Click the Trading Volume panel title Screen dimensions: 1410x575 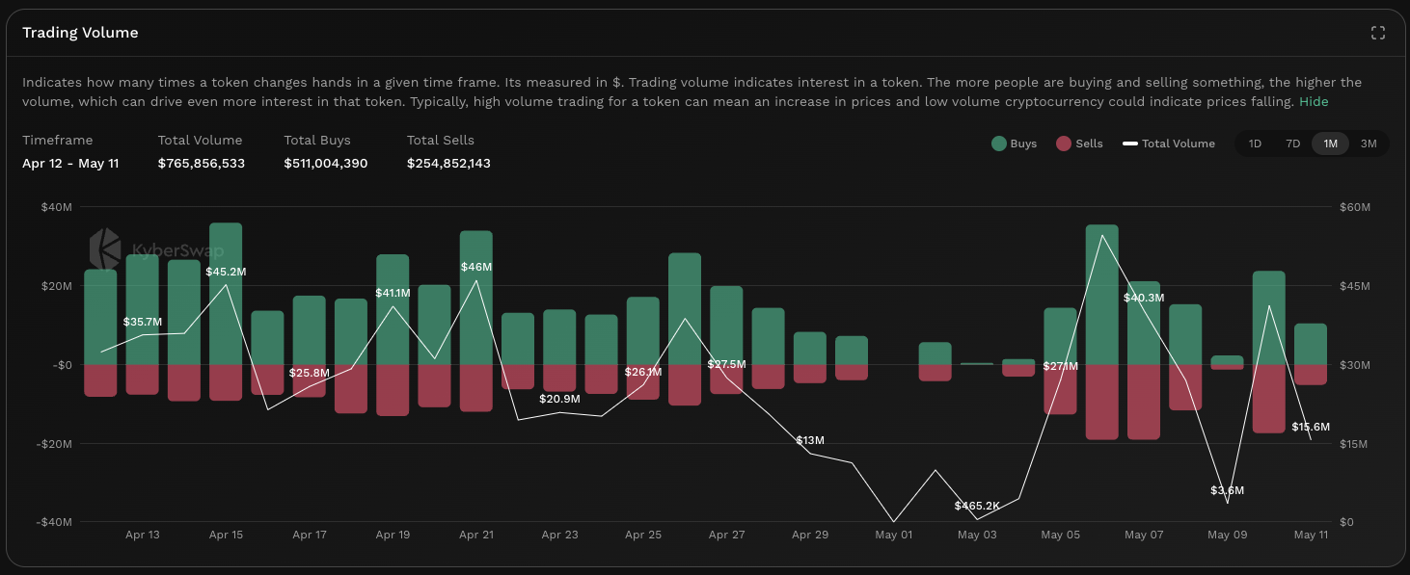point(80,33)
